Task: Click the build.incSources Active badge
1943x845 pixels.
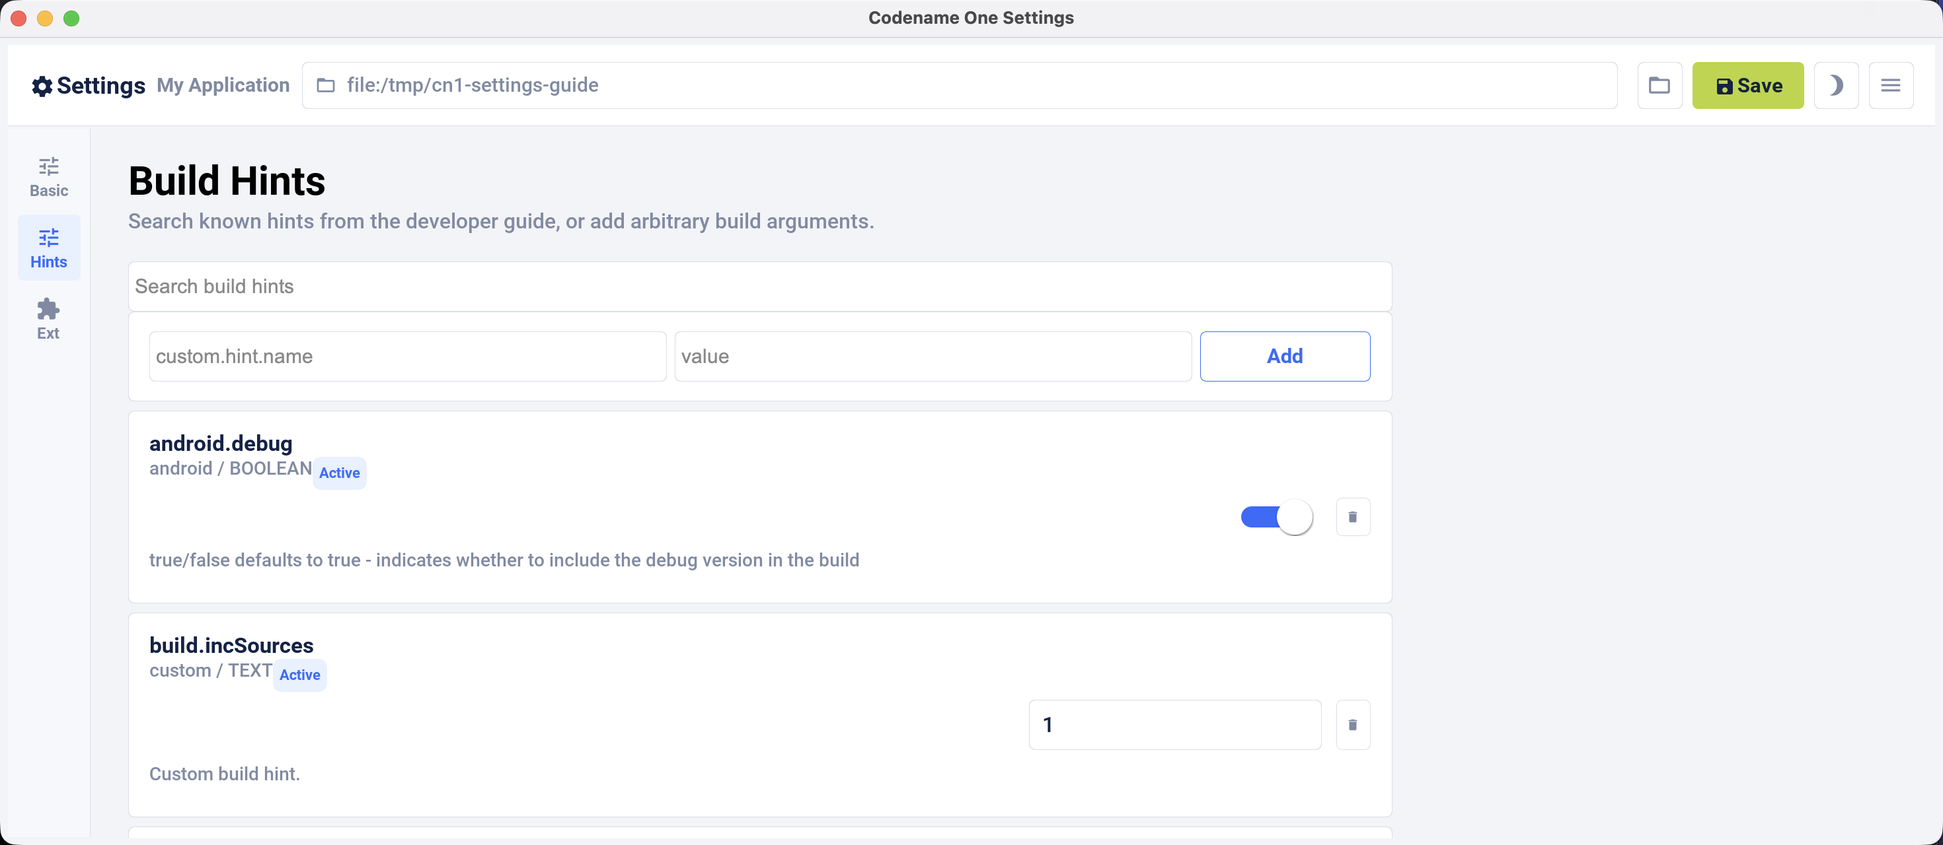Action: click(299, 675)
